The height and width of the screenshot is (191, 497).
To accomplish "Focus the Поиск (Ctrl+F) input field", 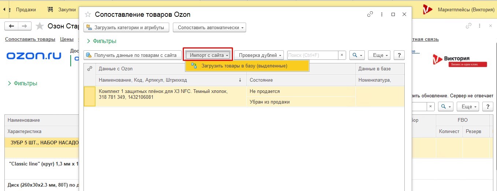I will 312,55.
